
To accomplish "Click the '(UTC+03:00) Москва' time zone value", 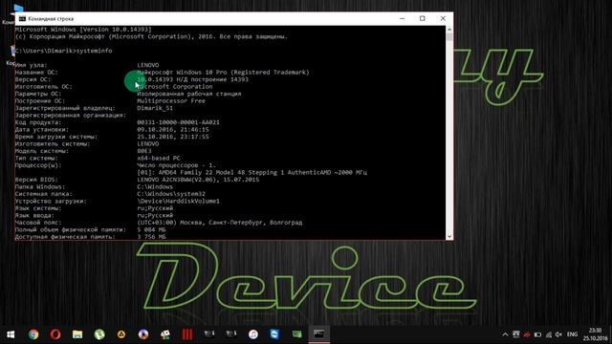I will (220, 223).
